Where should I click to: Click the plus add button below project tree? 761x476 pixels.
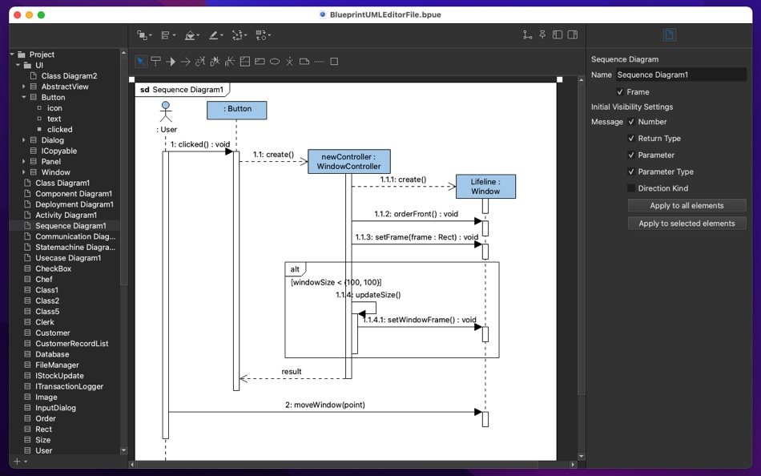click(17, 461)
